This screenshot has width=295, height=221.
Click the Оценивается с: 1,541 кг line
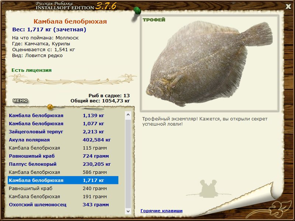tap(44, 50)
